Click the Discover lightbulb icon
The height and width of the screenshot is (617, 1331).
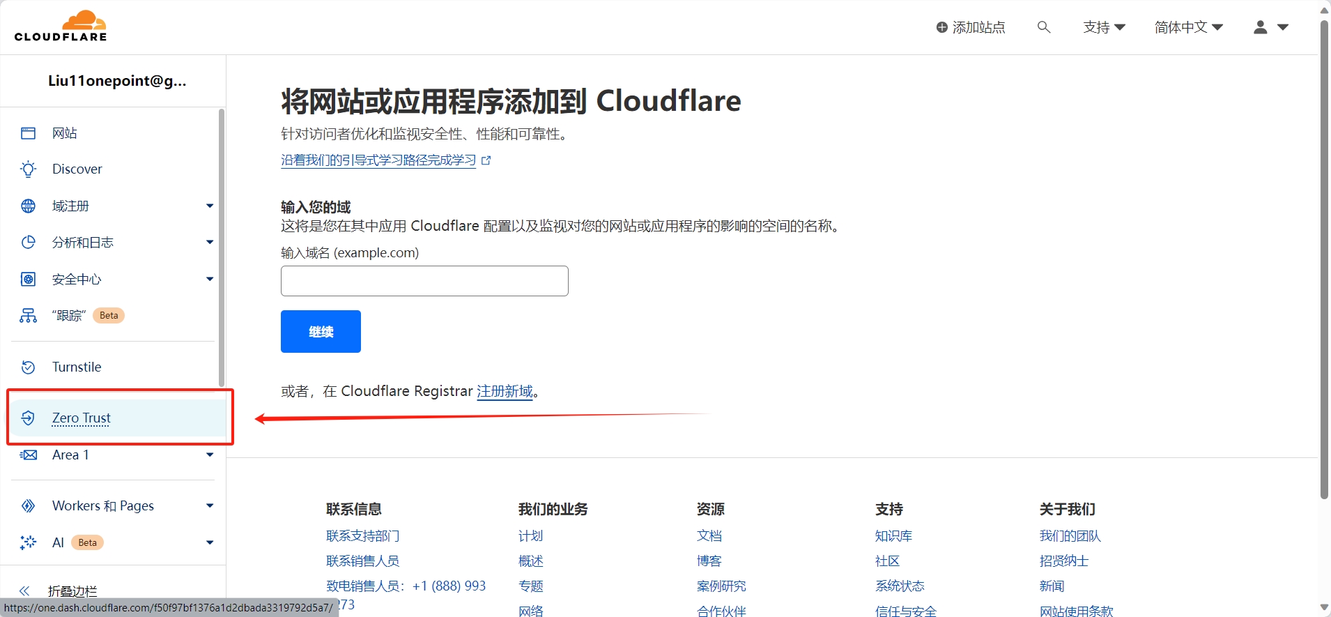28,169
